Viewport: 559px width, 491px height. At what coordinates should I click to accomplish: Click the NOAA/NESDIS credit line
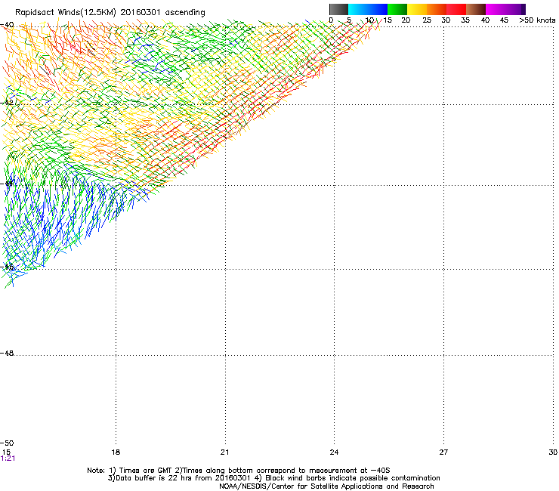pyautogui.click(x=326, y=486)
